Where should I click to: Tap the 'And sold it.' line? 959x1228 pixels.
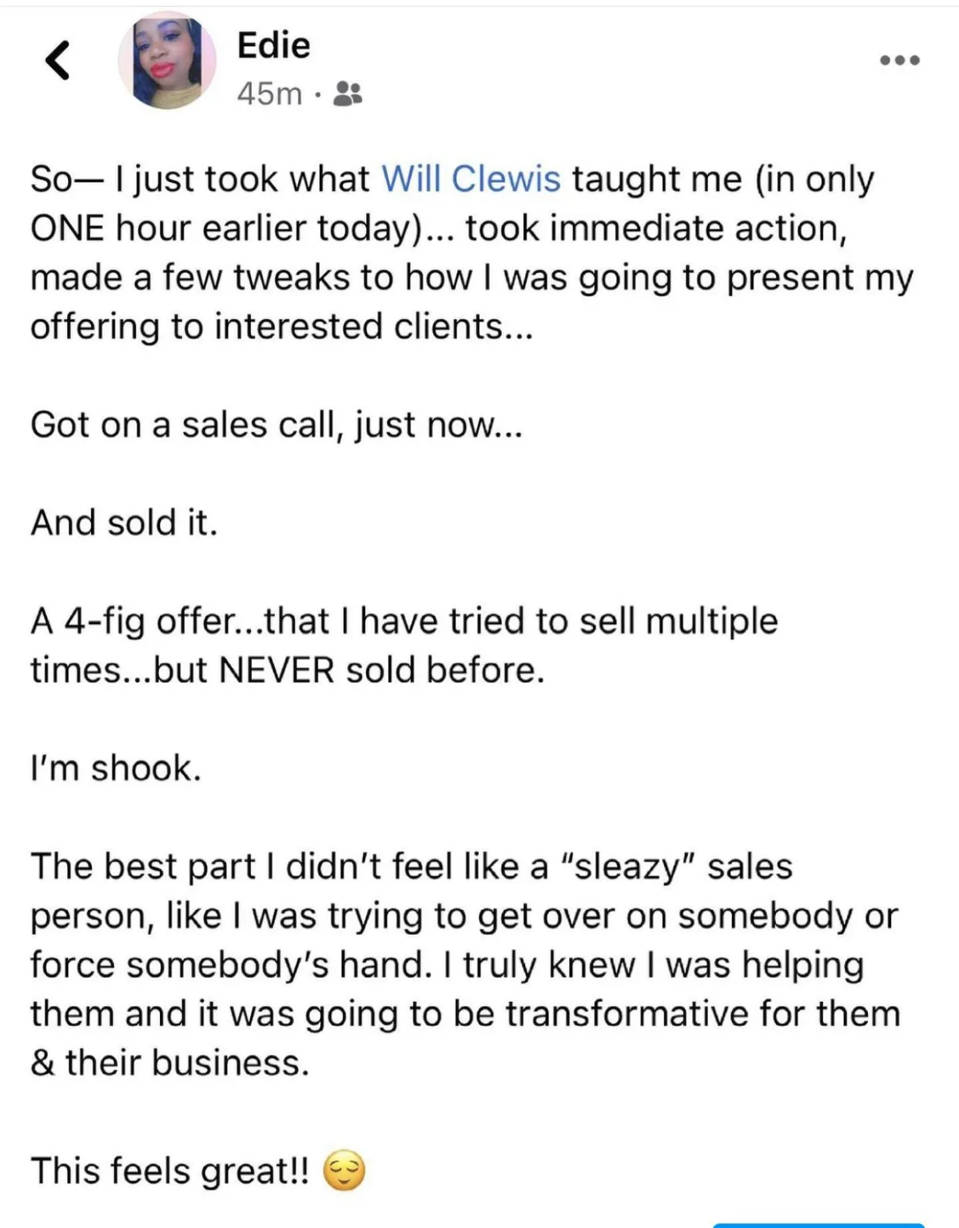point(124,523)
